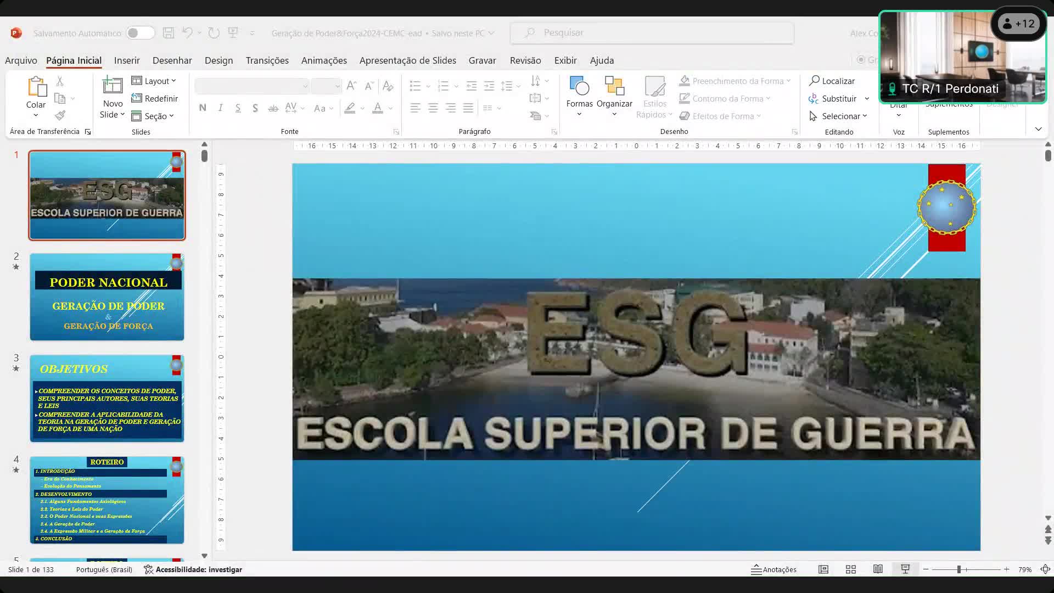
Task: Click the Redo arrow icon
Action: click(214, 33)
